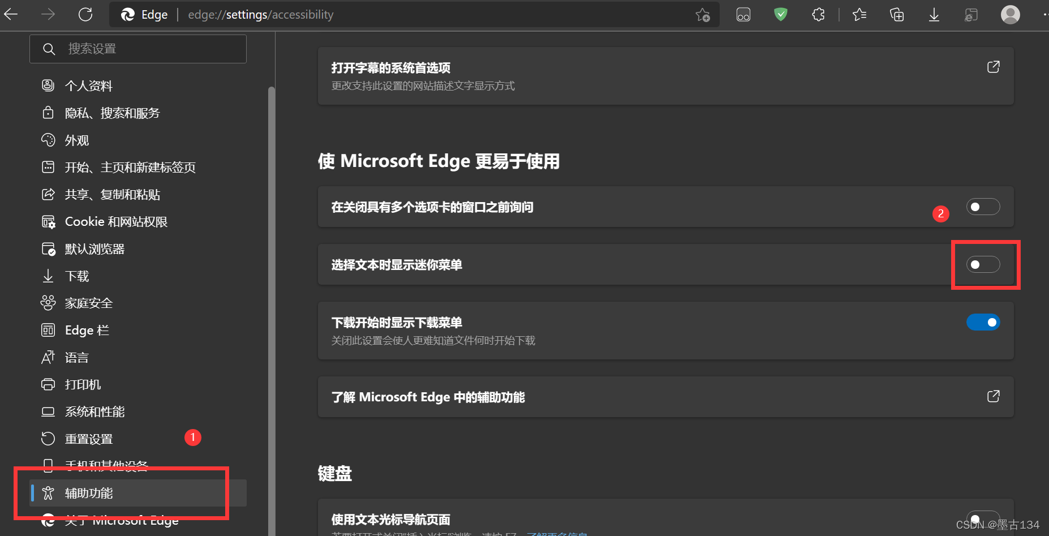1049x536 pixels.
Task: Click the 打印机 printer icon
Action: (48, 384)
